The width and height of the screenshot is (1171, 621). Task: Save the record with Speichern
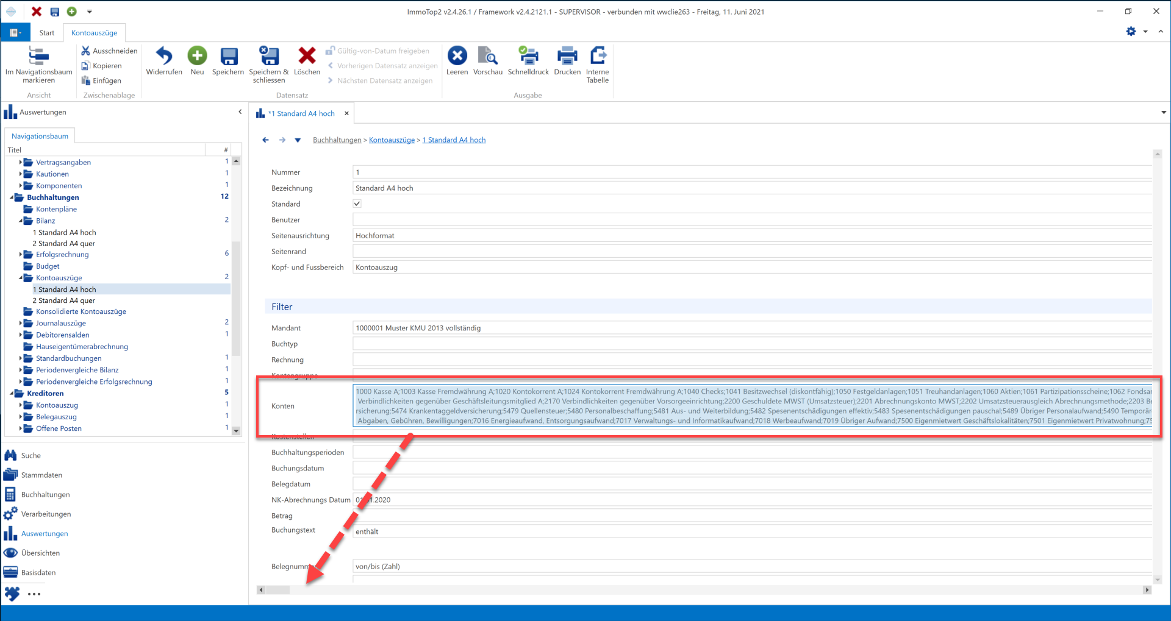(x=228, y=61)
